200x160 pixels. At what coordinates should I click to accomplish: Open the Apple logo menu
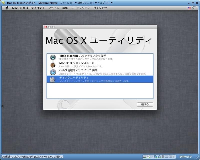7,8
